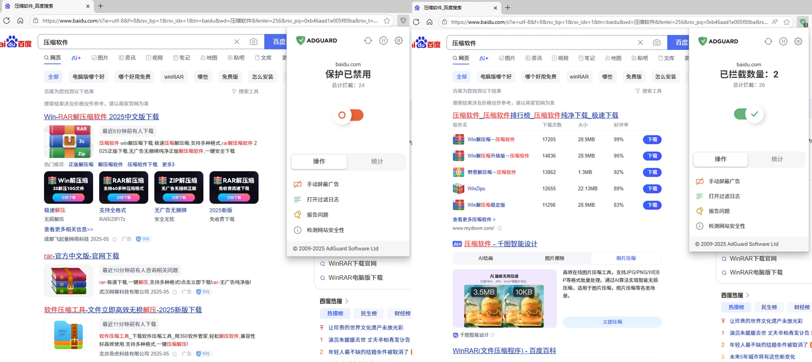Open settings gear in right AdGuard popup
Viewport: 812px width, 362px height.
tap(798, 41)
